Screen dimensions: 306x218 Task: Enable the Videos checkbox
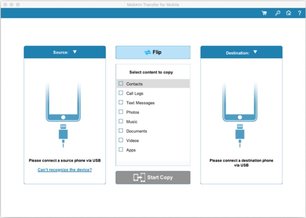121,140
